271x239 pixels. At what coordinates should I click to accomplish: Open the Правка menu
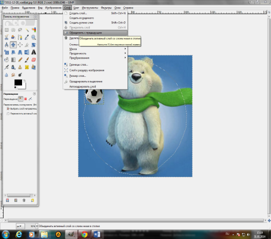coord(15,8)
